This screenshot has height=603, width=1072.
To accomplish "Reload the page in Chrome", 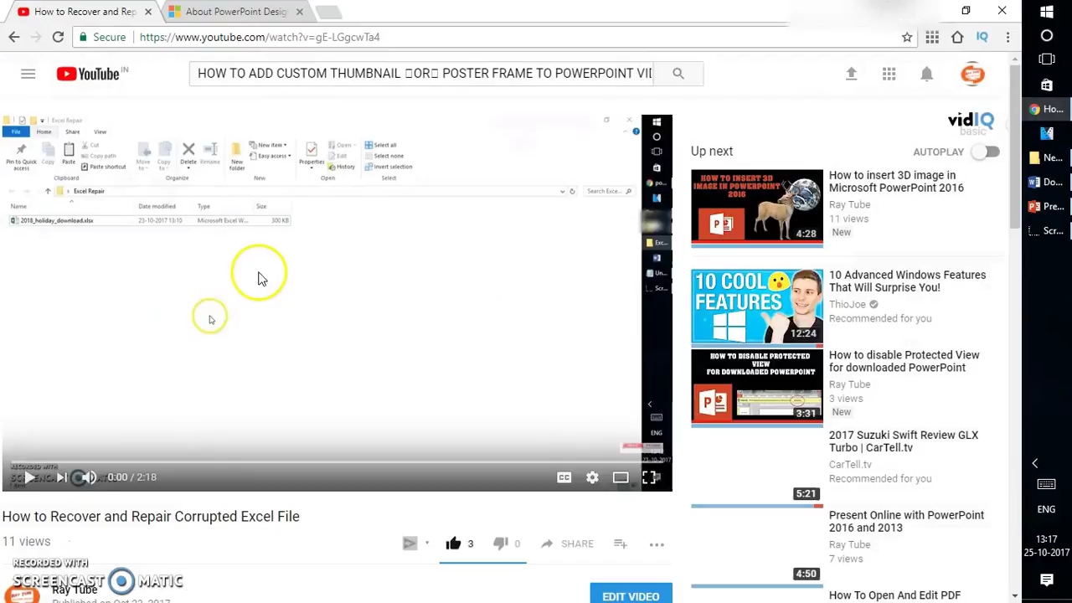I will coord(58,37).
